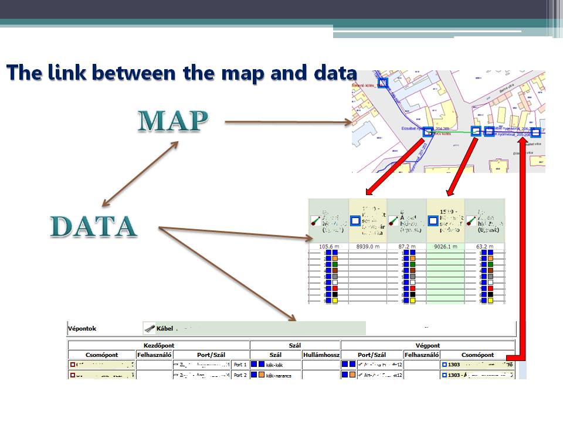Click the large MAP heading
The image size is (563, 422).
pyautogui.click(x=172, y=121)
